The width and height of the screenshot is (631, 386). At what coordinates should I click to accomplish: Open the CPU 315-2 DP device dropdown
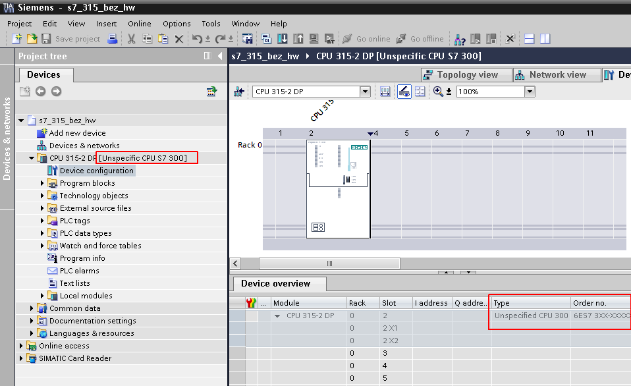click(365, 92)
